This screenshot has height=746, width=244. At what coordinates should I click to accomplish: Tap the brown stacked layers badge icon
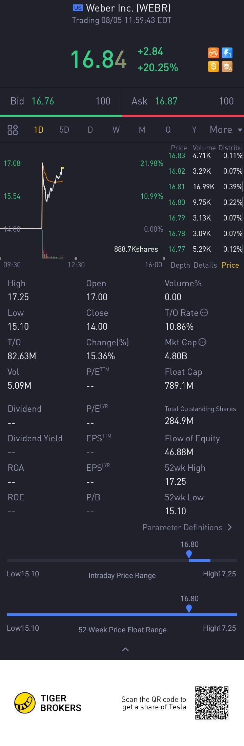[227, 66]
